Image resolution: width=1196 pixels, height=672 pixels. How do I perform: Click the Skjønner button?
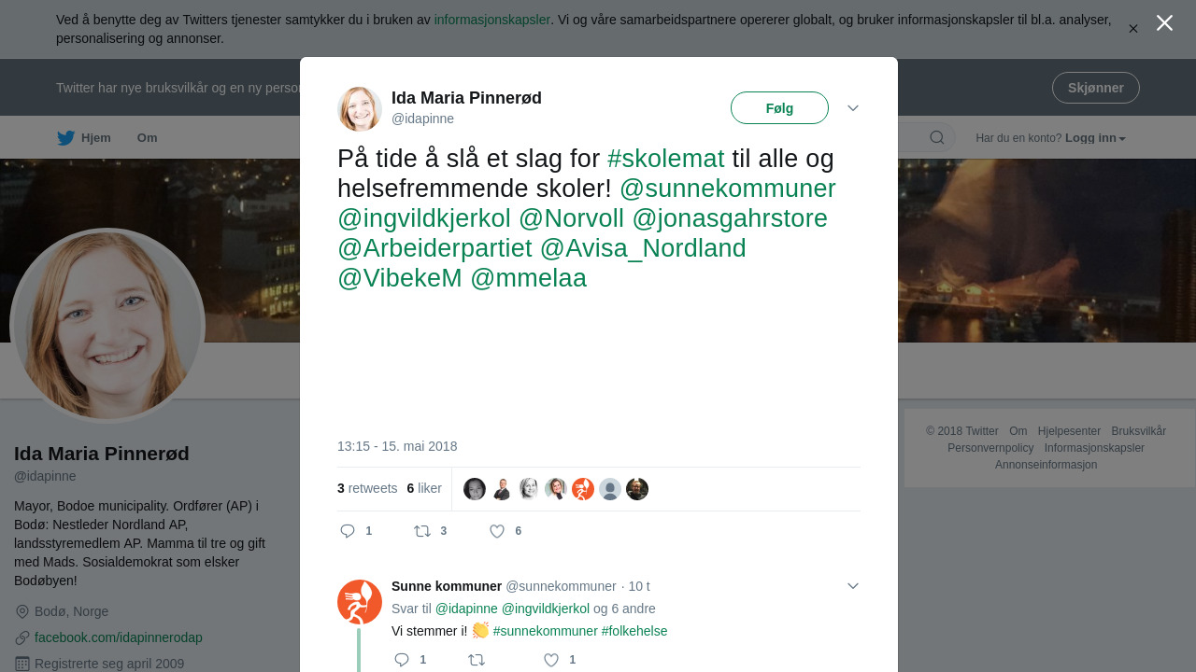tap(1096, 88)
